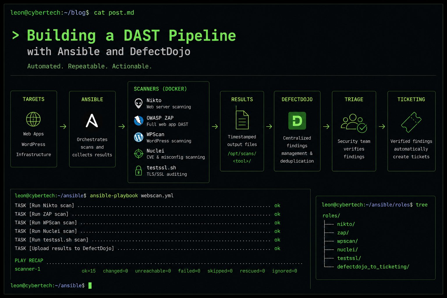Screen dimensions: 447x298
Task: Click the TARGETS box heading
Action: [x=34, y=99]
